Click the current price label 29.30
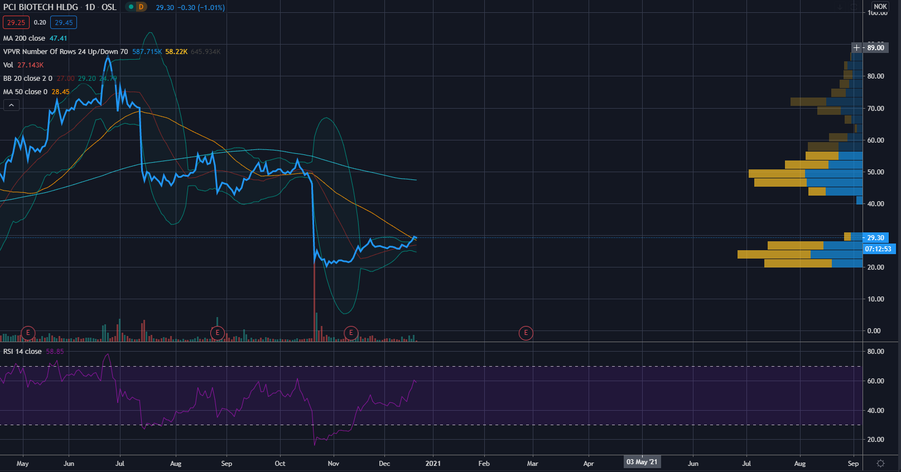This screenshot has width=901, height=472. pyautogui.click(x=875, y=238)
